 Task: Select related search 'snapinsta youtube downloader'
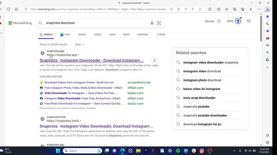pos(205,115)
